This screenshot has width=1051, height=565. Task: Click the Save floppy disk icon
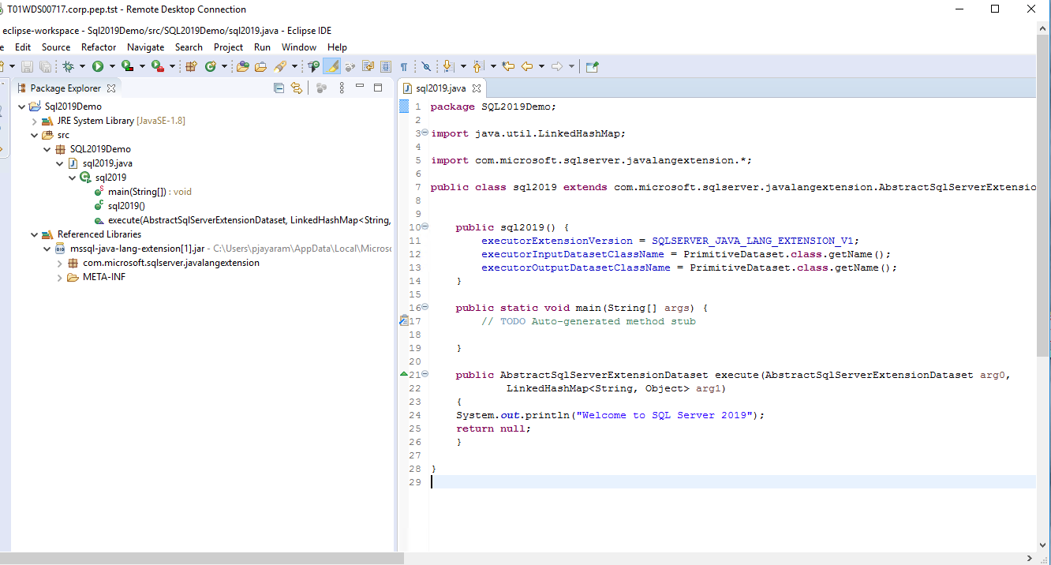coord(27,67)
